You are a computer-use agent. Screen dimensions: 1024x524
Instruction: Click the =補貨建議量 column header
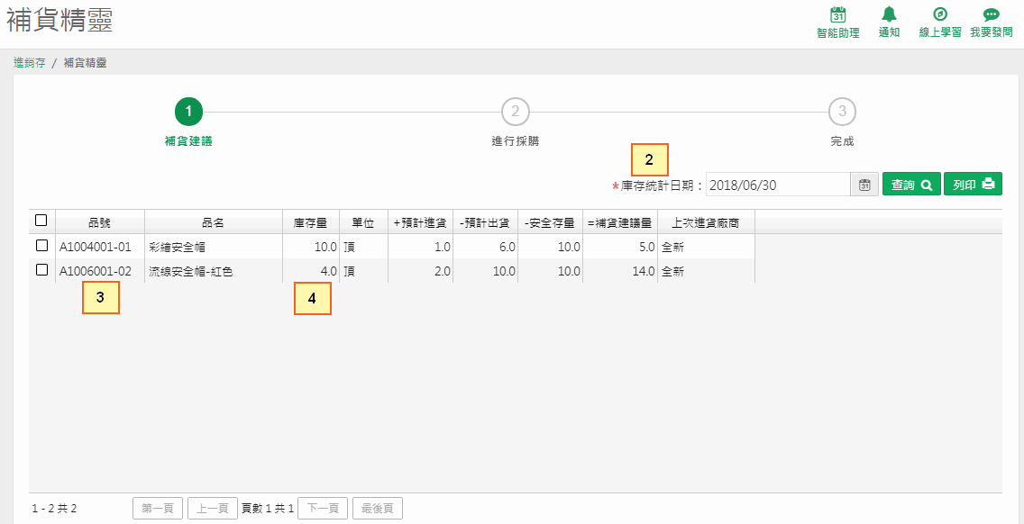pos(620,221)
